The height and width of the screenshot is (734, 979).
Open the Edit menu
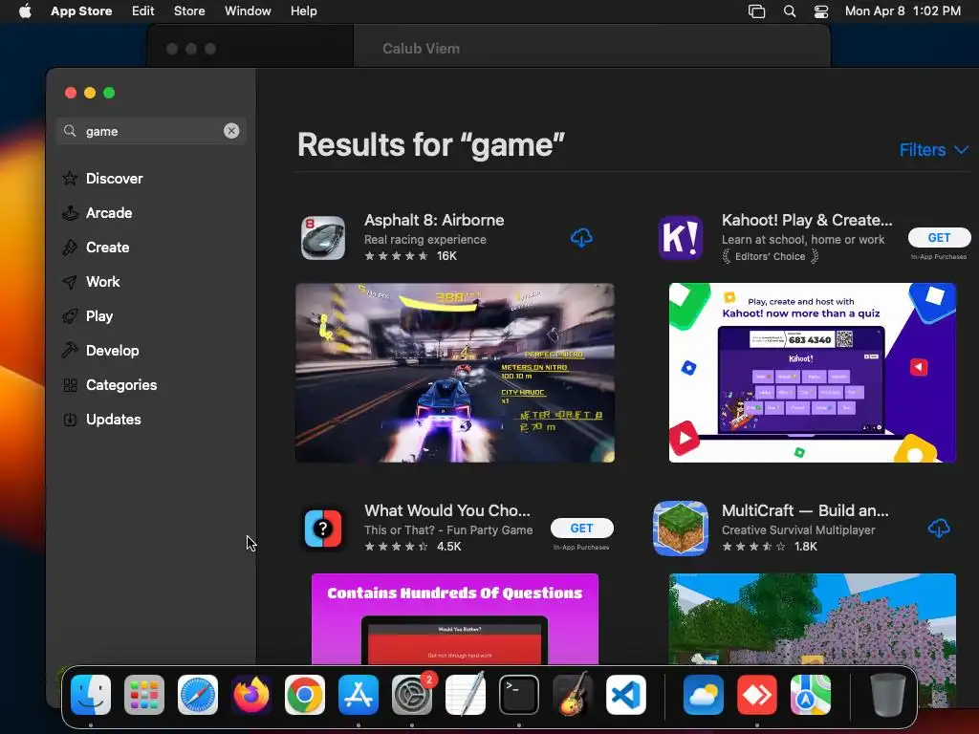[143, 11]
